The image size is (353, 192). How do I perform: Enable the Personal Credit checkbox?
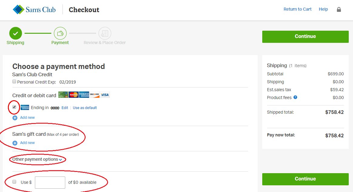tap(14, 82)
